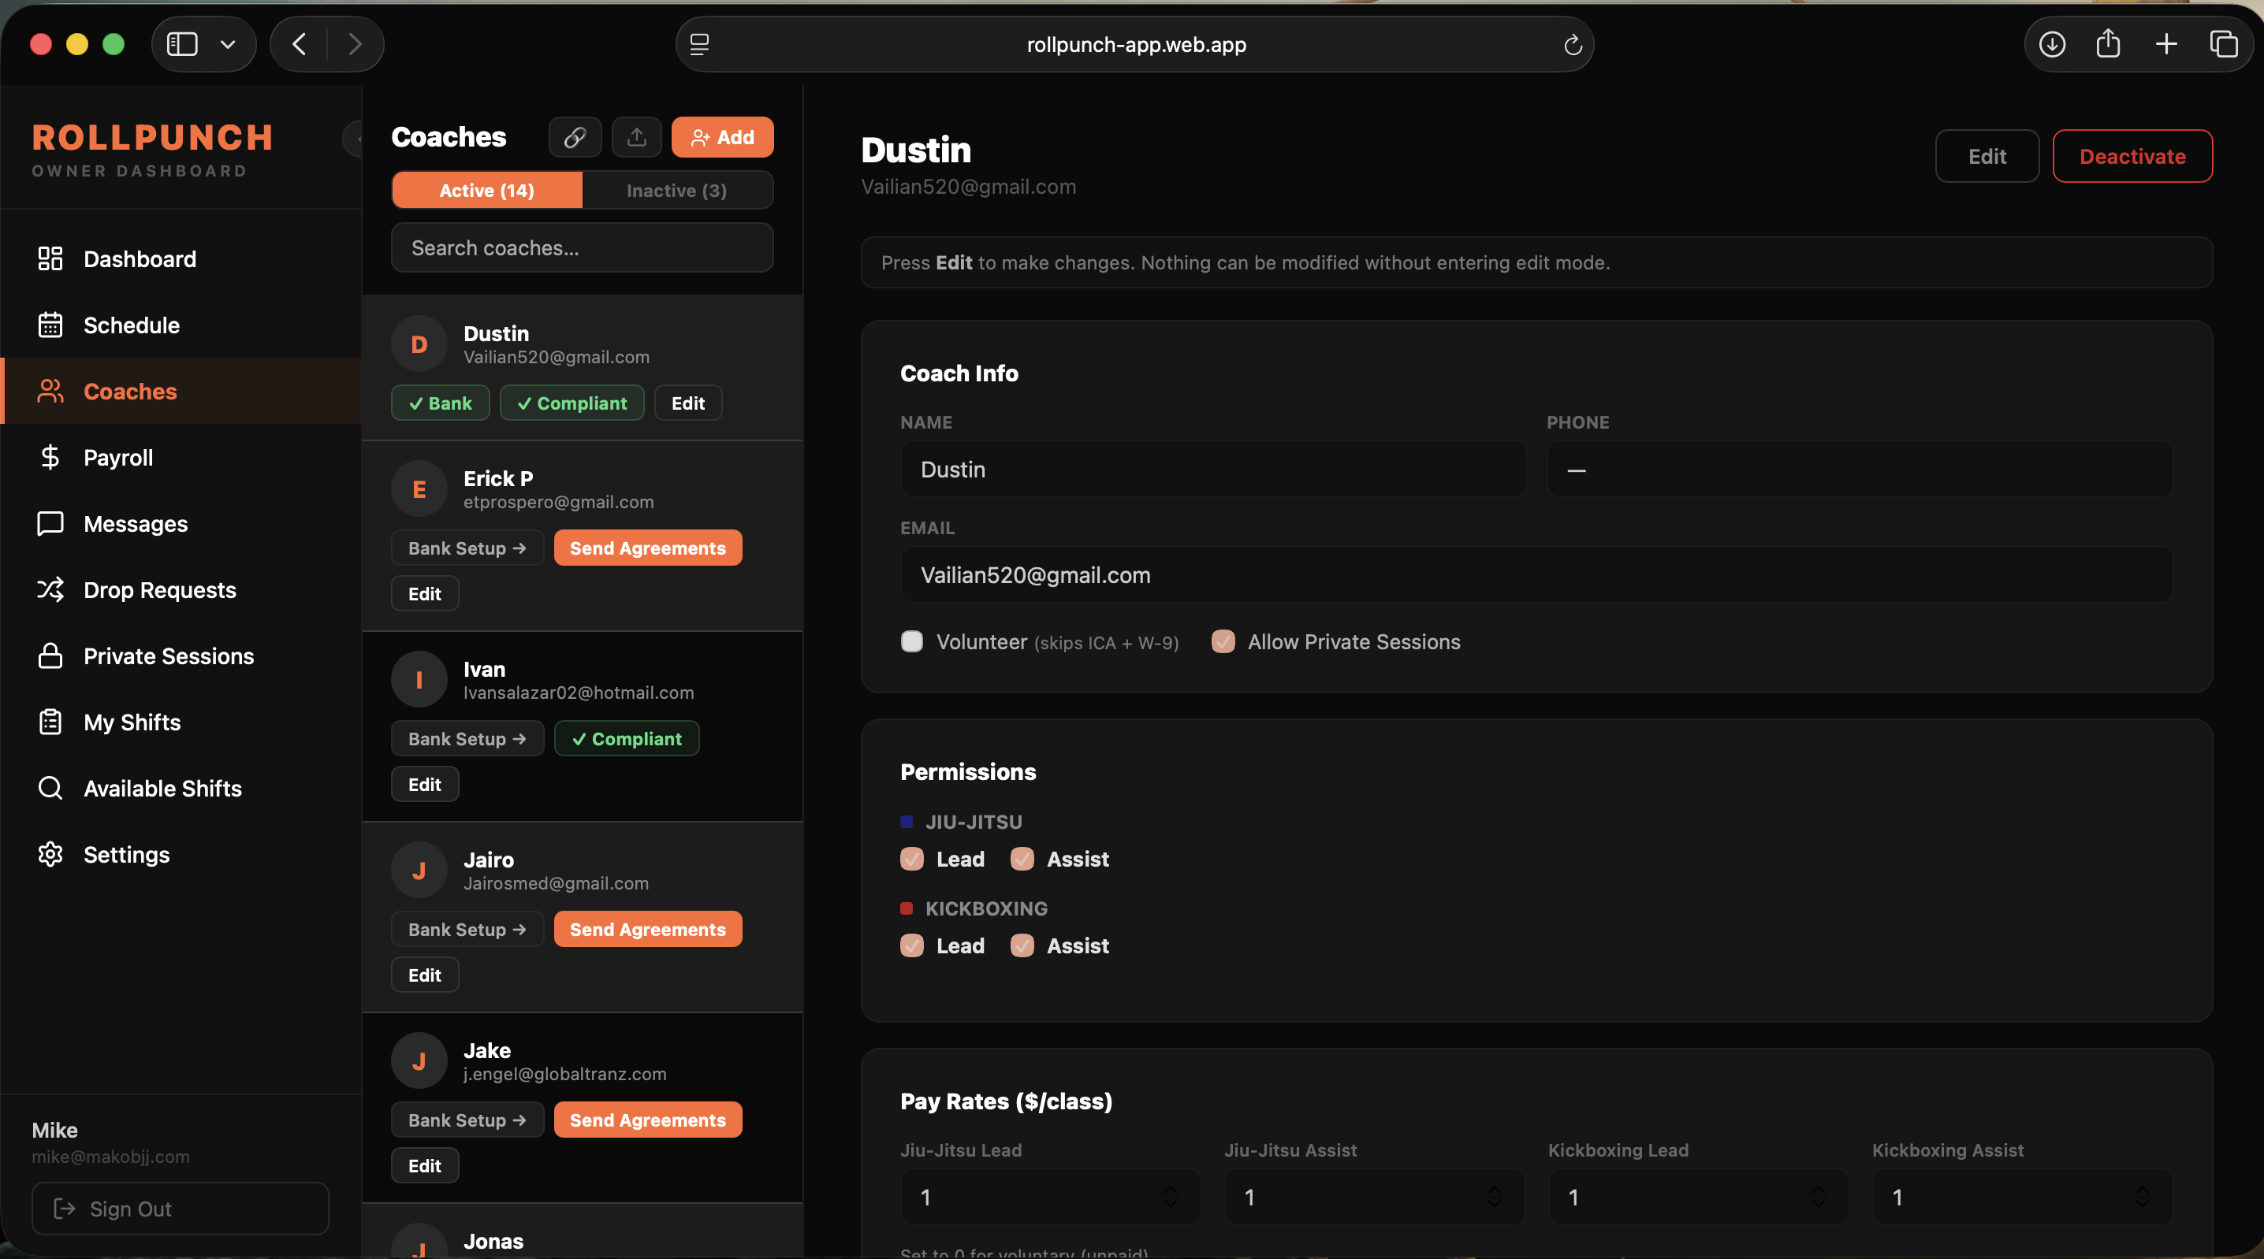This screenshot has height=1259, width=2264.
Task: Click the browser share icon
Action: [x=2109, y=44]
